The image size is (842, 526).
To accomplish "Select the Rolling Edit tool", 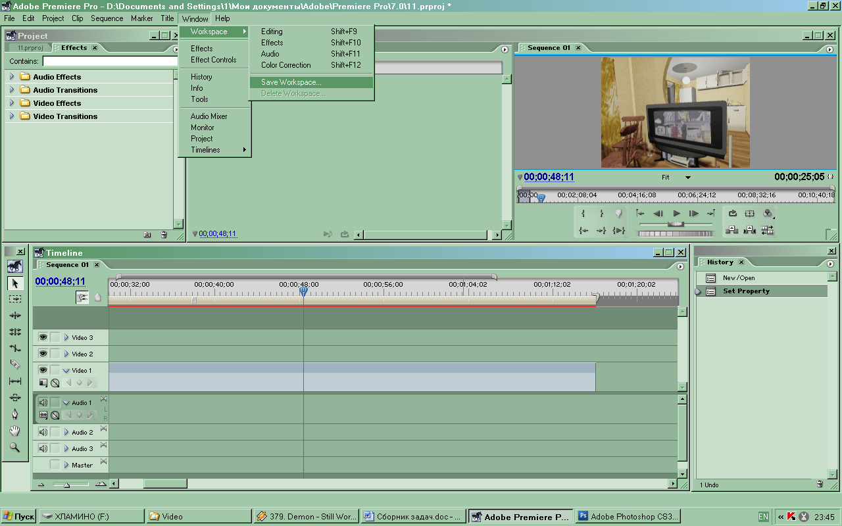I will (14, 332).
